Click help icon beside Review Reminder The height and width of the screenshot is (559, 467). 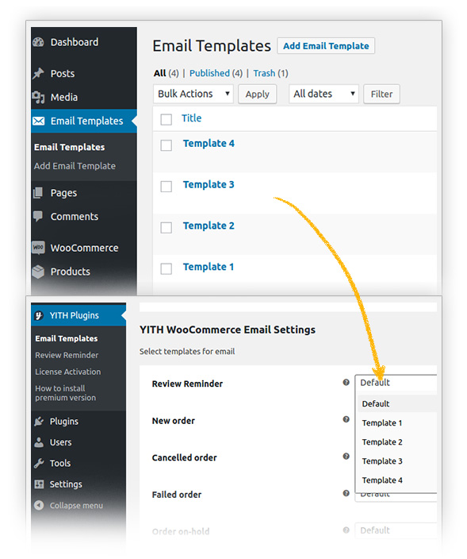pyautogui.click(x=346, y=383)
